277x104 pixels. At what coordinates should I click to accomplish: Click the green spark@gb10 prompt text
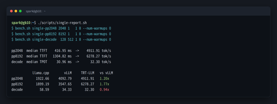click(21, 23)
